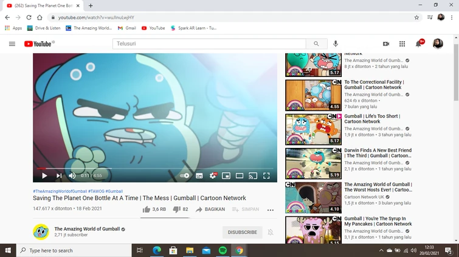Close the Saving The Planet tab
Viewport: 459px width, 257px height.
78,5
